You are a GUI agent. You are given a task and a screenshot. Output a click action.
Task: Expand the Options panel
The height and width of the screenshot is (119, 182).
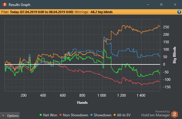click(x=10, y=115)
